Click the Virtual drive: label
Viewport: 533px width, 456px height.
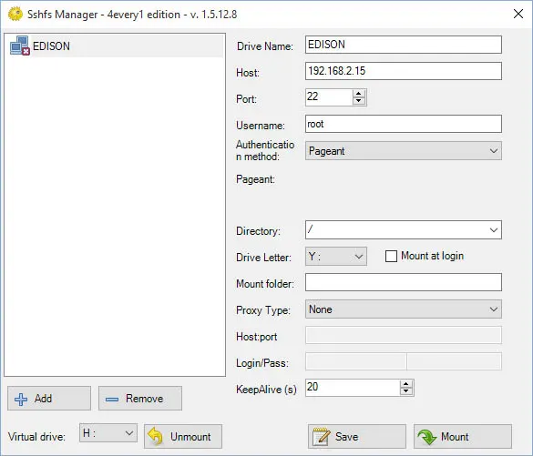coord(36,437)
